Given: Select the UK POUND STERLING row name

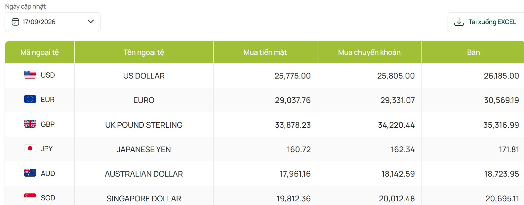Looking at the screenshot, I should tap(144, 125).
